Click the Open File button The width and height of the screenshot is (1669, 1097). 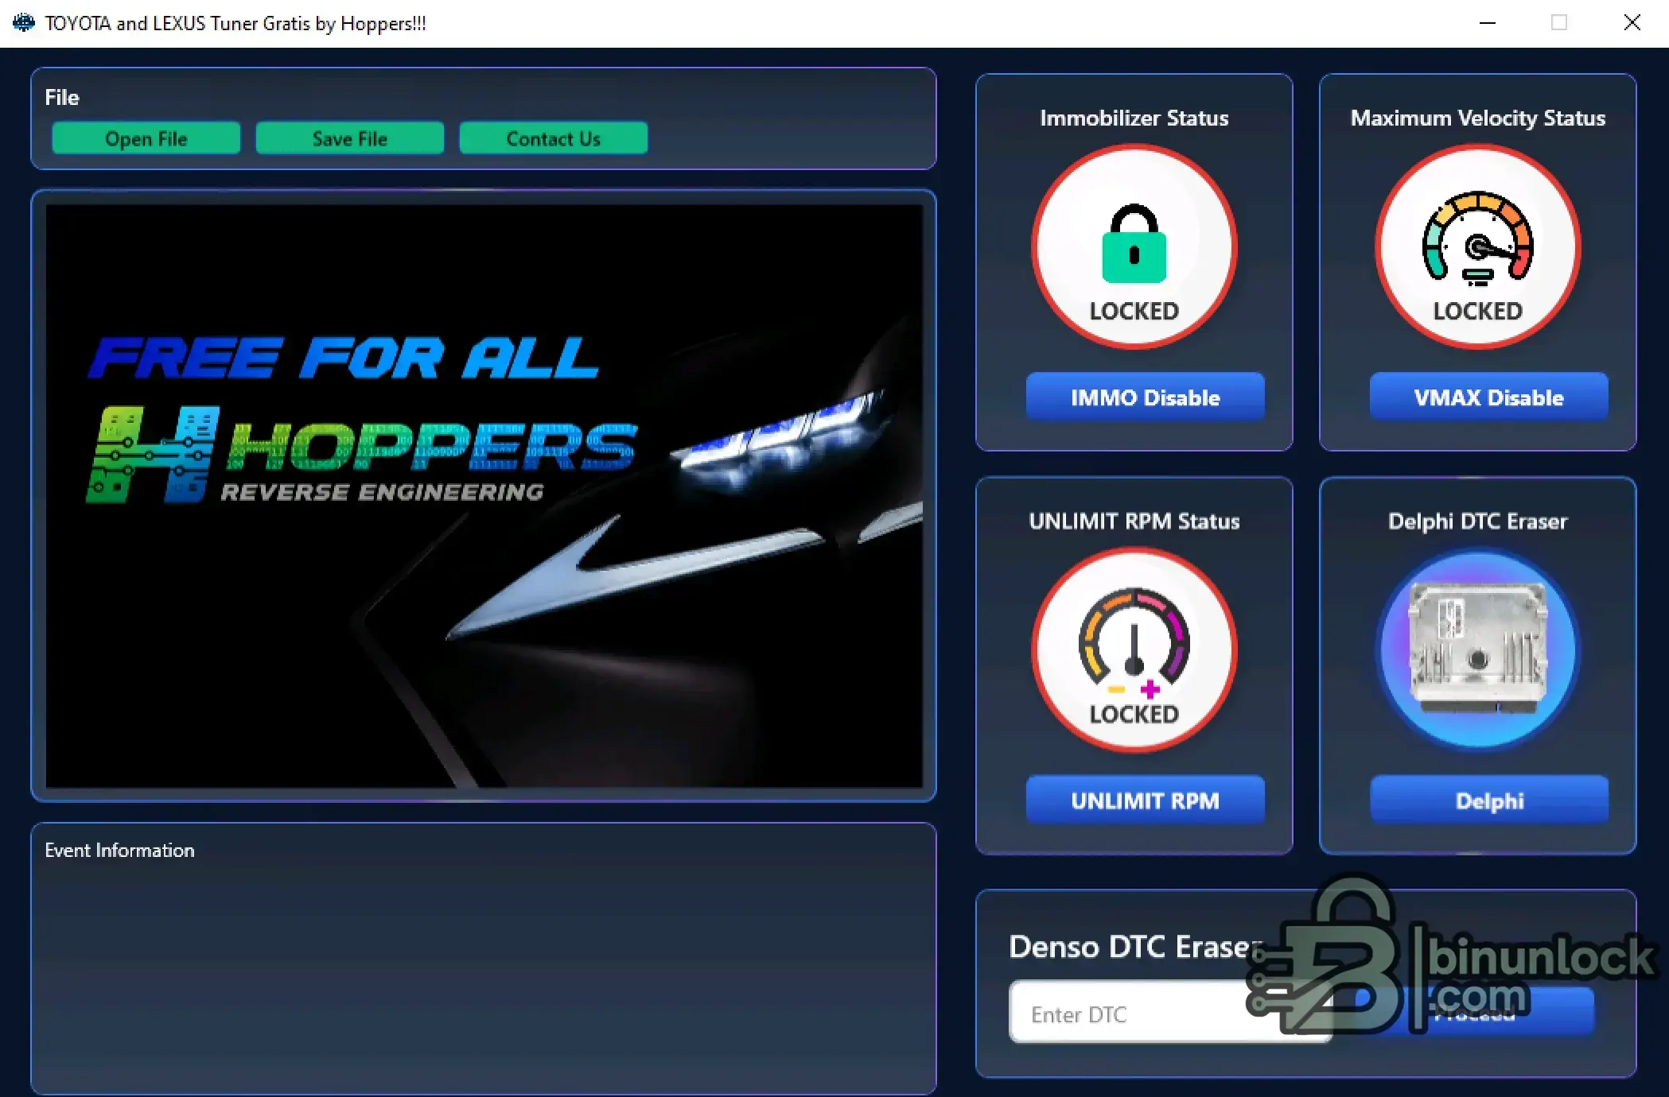click(x=146, y=138)
